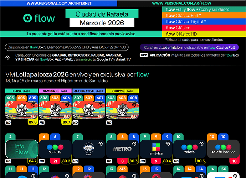Click the replay icon on the américa tile
Image resolution: width=246 pixels, height=178 pixels.
tap(168, 143)
